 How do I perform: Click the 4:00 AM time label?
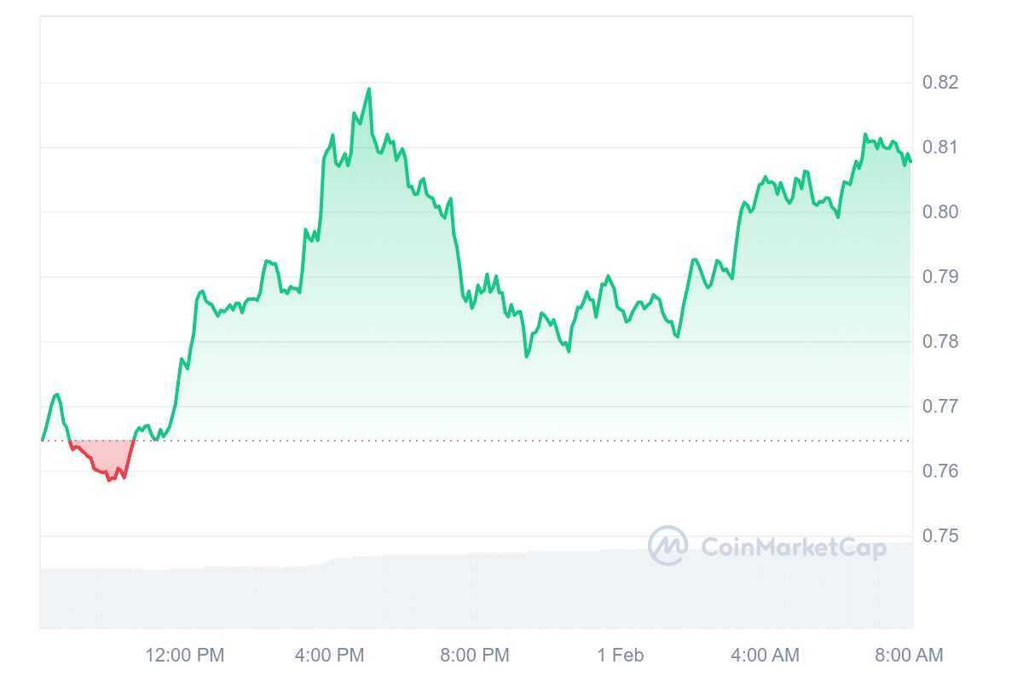[x=766, y=655]
